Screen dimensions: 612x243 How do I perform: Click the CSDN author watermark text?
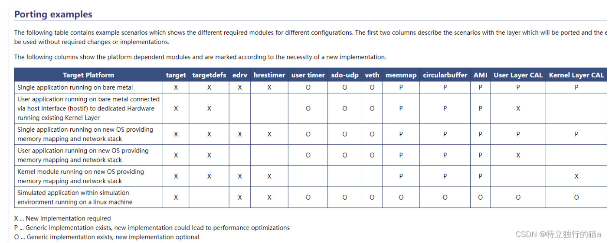pyautogui.click(x=558, y=234)
